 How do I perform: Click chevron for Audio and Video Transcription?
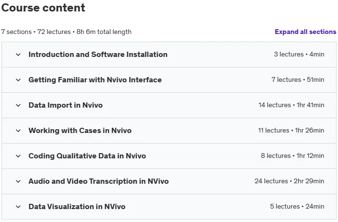[x=18, y=181]
